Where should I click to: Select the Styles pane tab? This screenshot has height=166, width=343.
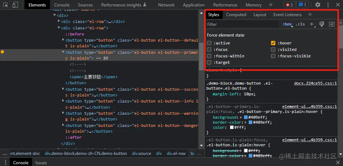click(x=213, y=15)
